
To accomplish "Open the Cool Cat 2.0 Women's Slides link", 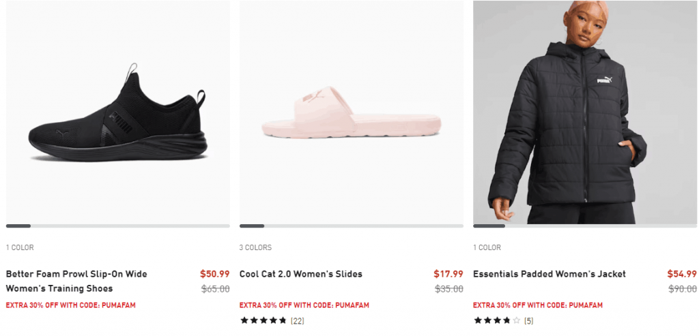I will pyautogui.click(x=301, y=274).
